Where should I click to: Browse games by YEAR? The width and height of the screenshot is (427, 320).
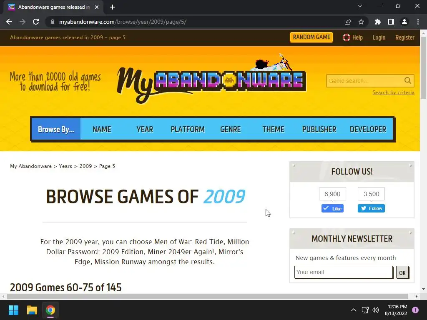coord(145,129)
